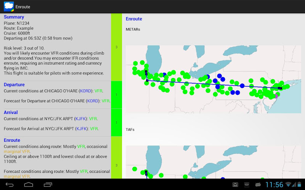Tap the first orange 'marginal VFR' text
The width and height of the screenshot is (305, 190).
(17, 152)
